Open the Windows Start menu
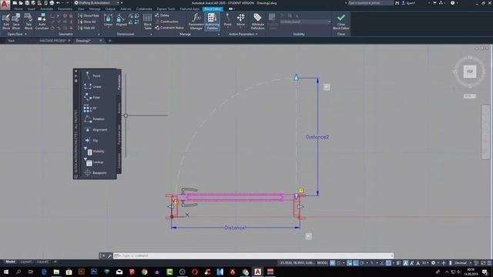493x277 pixels. (x=5, y=272)
